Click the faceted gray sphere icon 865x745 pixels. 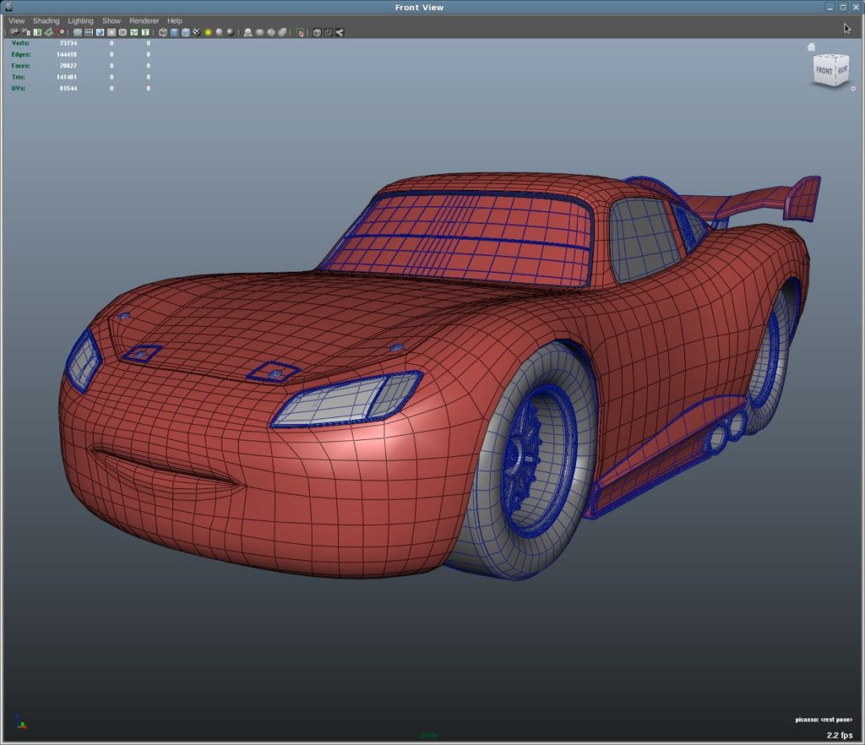point(271,33)
